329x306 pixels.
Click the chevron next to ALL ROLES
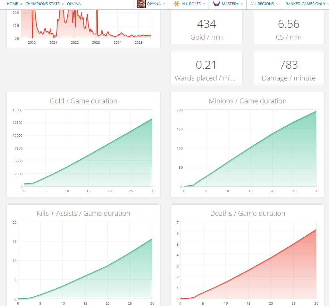(204, 4)
